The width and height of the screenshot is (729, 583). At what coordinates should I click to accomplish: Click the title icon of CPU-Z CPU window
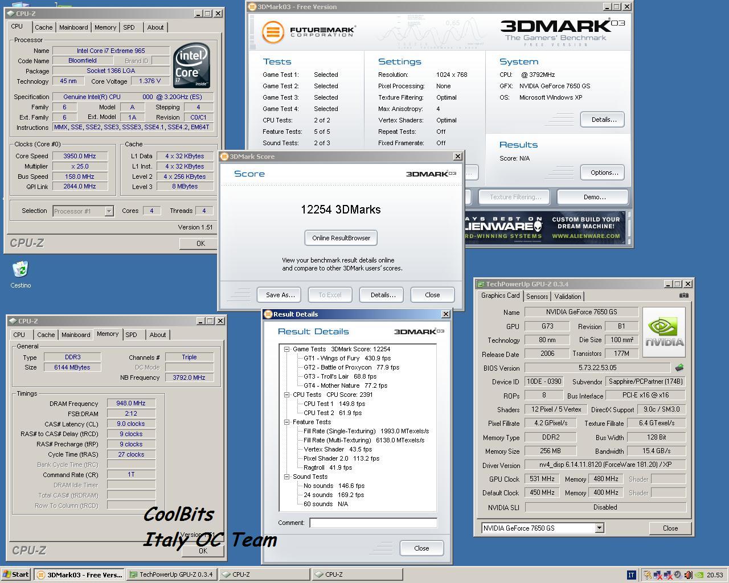tap(11, 14)
